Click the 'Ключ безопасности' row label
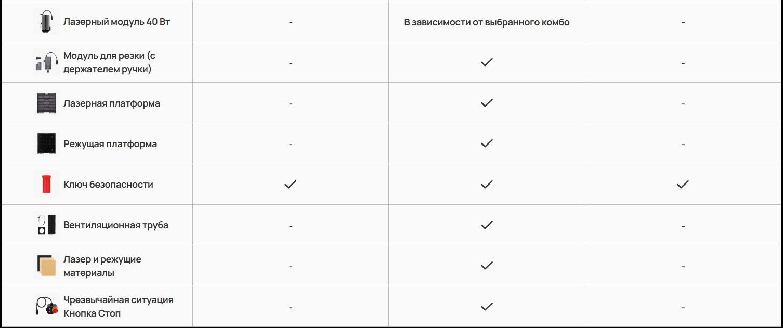Viewport: 783px width, 328px height. [x=108, y=185]
